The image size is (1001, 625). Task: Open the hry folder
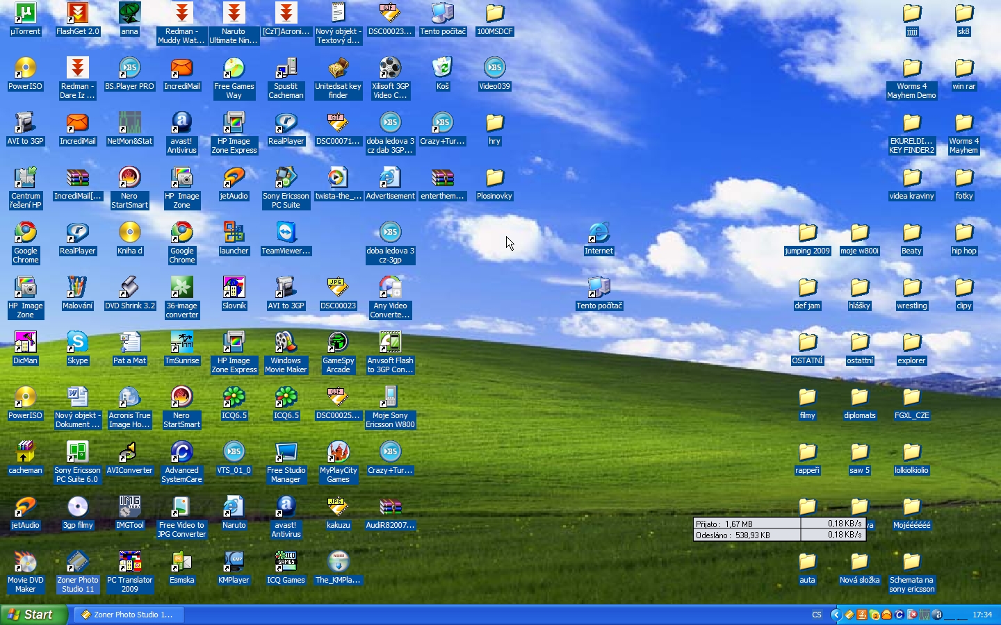click(x=495, y=129)
